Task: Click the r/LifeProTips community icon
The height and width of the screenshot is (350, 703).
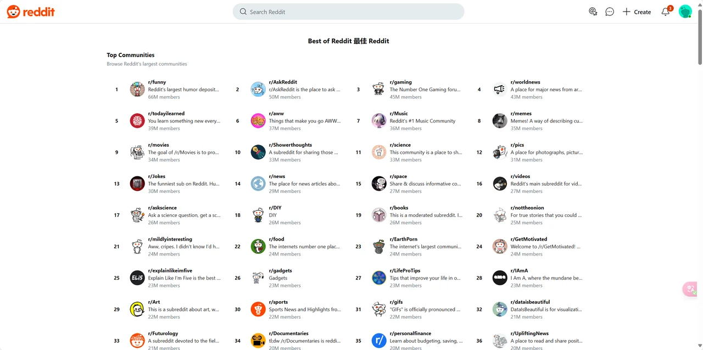Action: pyautogui.click(x=379, y=278)
